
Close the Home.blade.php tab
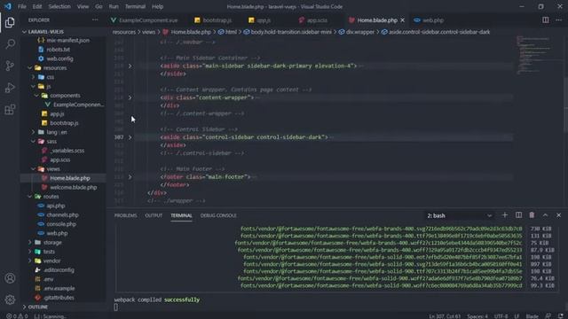pos(402,20)
